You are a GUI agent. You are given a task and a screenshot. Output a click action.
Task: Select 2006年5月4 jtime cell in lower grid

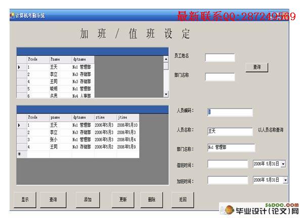(128, 140)
